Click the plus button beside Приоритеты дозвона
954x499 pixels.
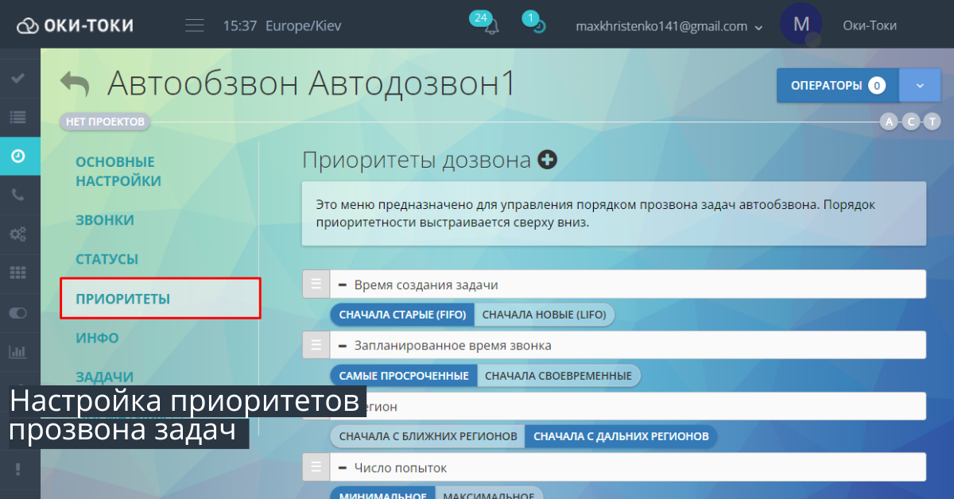coord(547,159)
